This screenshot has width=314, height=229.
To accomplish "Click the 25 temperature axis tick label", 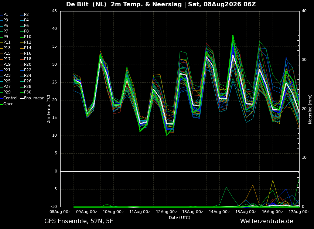I will click(x=54, y=82).
